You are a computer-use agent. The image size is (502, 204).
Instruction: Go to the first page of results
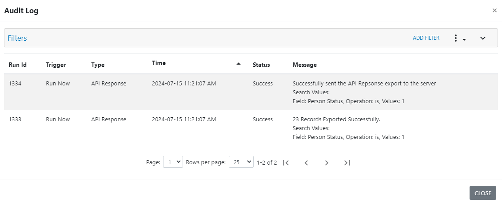click(x=286, y=163)
